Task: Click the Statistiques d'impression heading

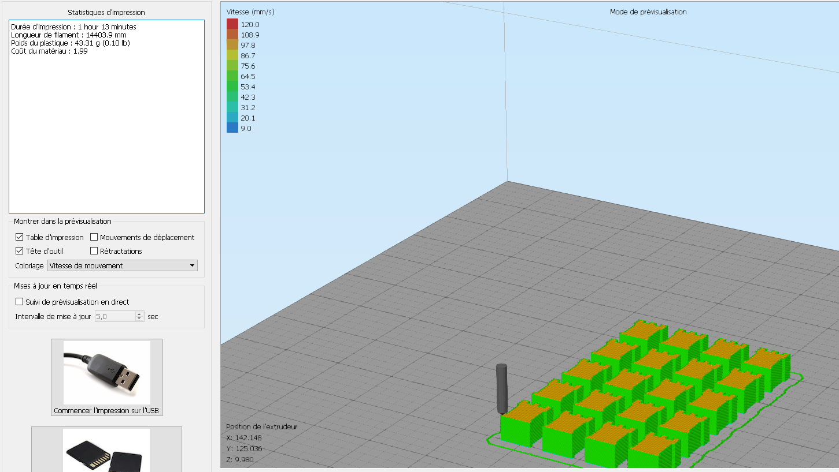Action: 106,12
